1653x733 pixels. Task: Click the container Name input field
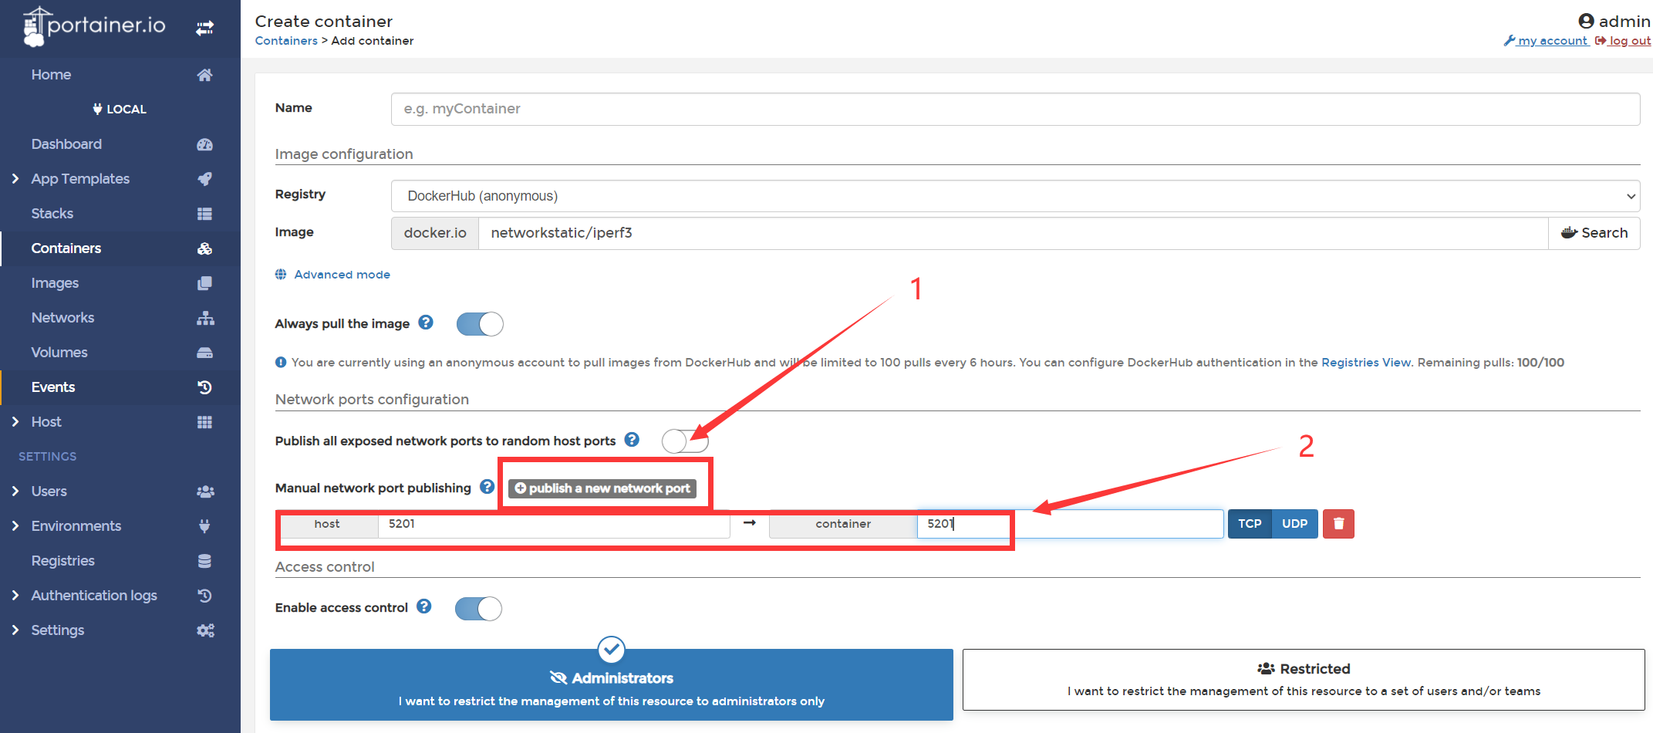click(x=1015, y=109)
